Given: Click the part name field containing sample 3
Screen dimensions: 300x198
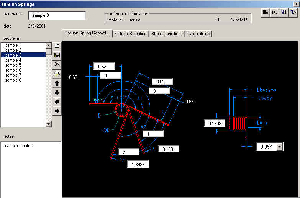Looking at the screenshot, I should tap(57, 16).
